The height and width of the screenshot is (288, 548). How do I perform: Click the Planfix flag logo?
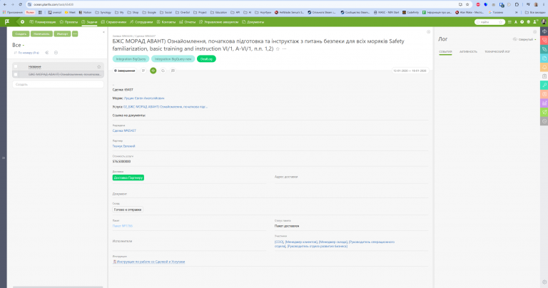tap(7, 21)
